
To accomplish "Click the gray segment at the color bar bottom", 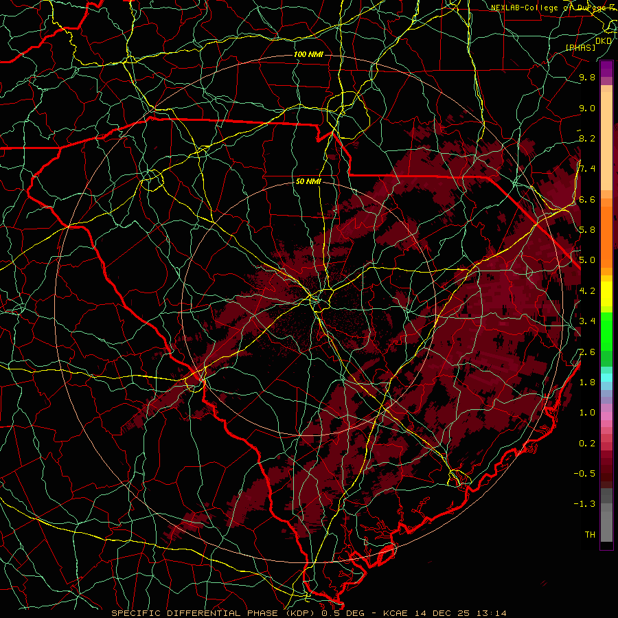I will coord(606,524).
